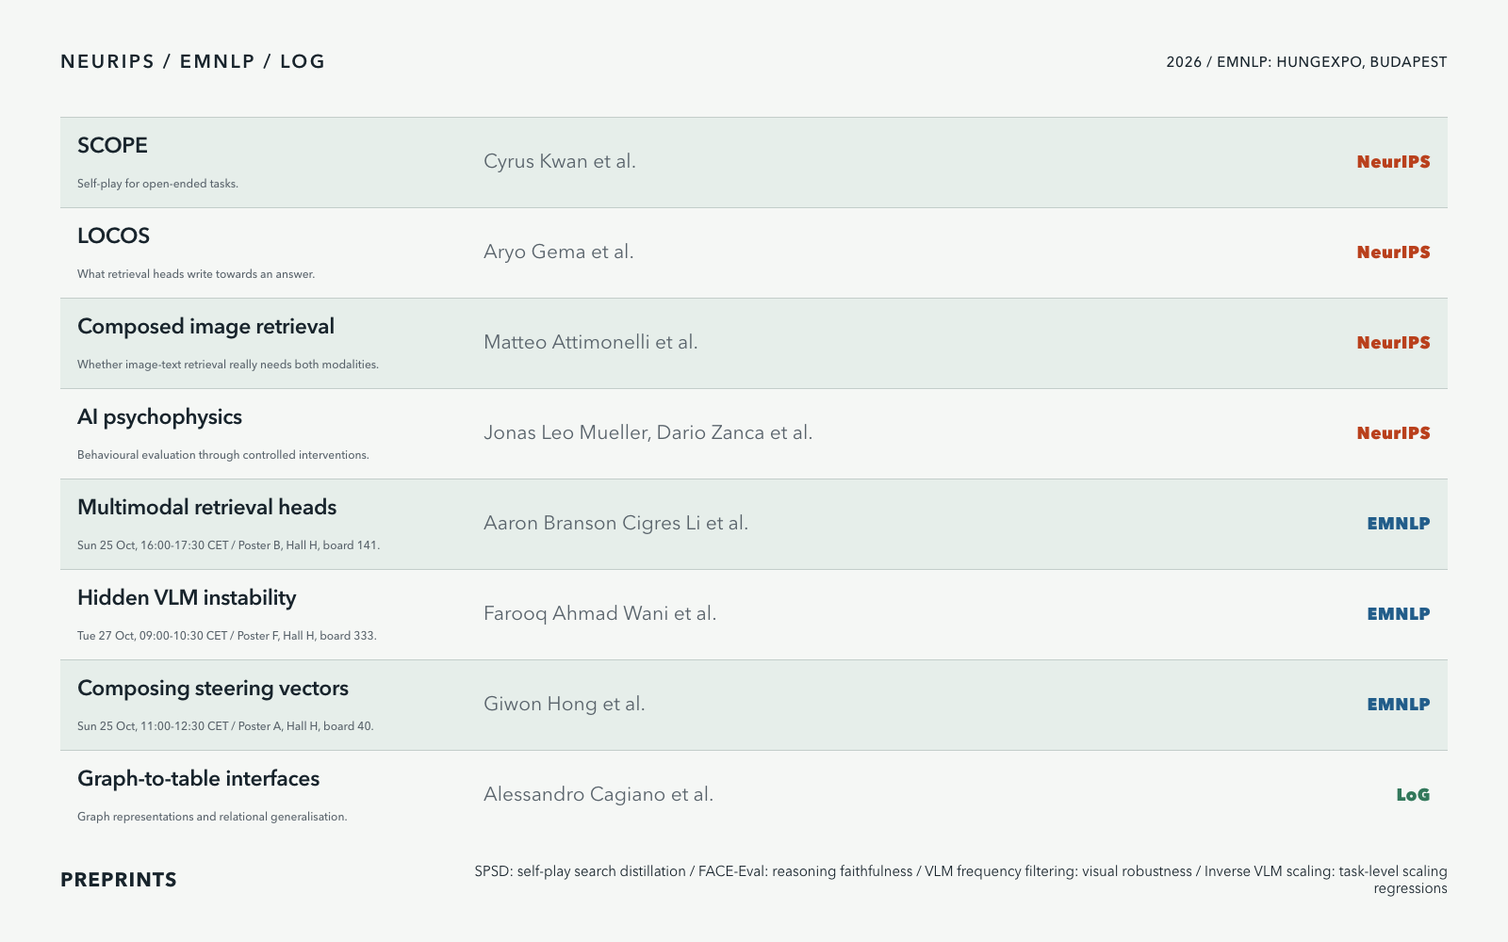Open the Composing steering vectors title

pyautogui.click(x=213, y=688)
